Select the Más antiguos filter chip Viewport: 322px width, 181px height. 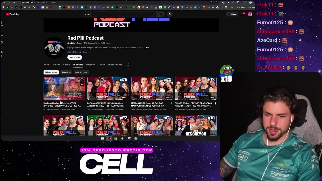point(81,72)
